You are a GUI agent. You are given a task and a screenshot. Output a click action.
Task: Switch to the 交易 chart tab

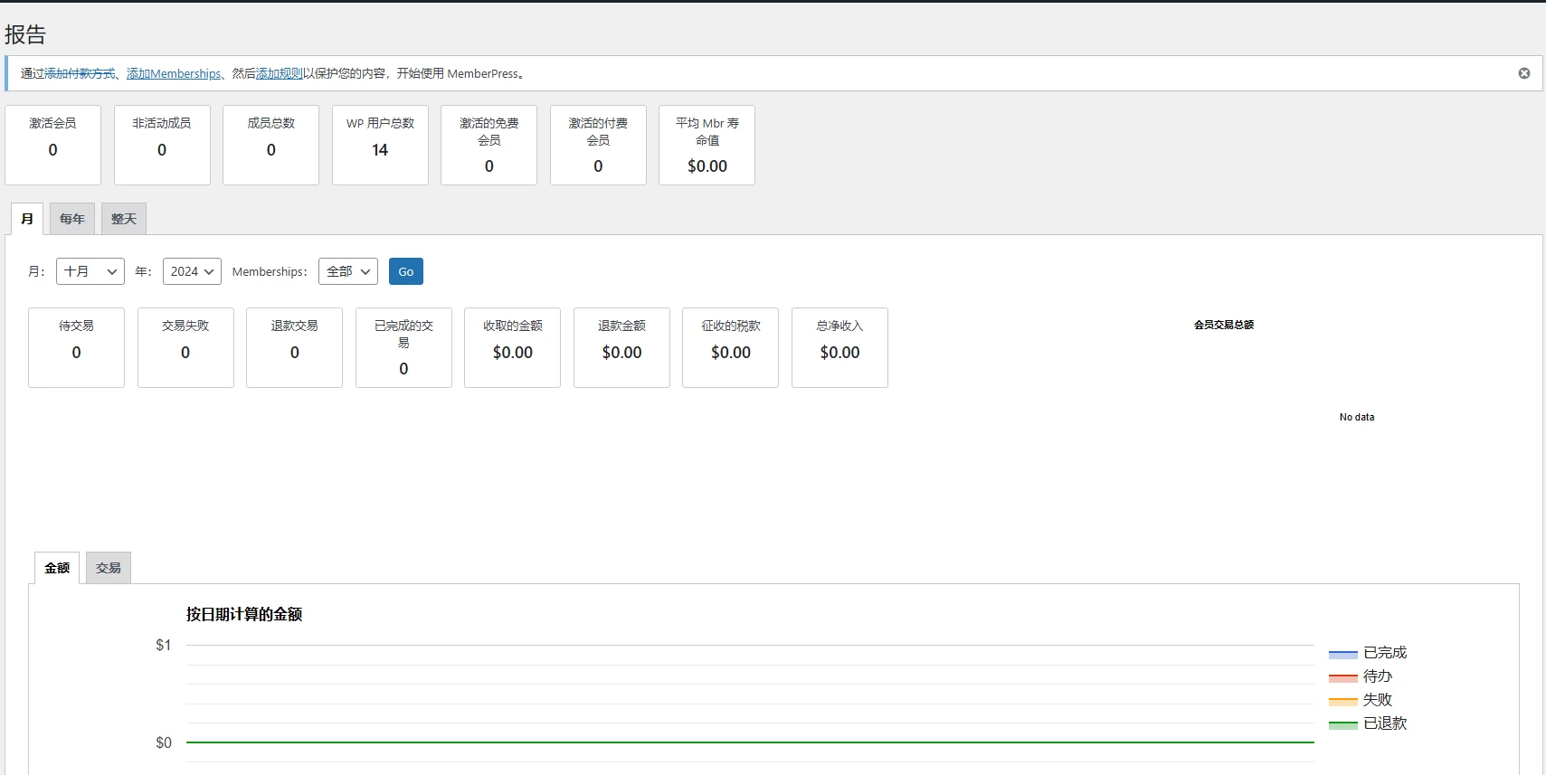109,568
